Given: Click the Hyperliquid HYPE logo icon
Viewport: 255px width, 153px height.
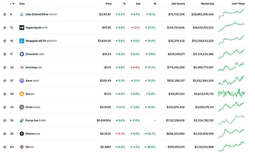Looking at the screenshot, I should 22,28.
